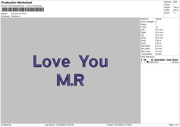Click the Zoom value 1:1

174,13
